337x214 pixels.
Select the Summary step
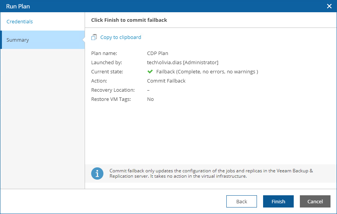pyautogui.click(x=18, y=40)
